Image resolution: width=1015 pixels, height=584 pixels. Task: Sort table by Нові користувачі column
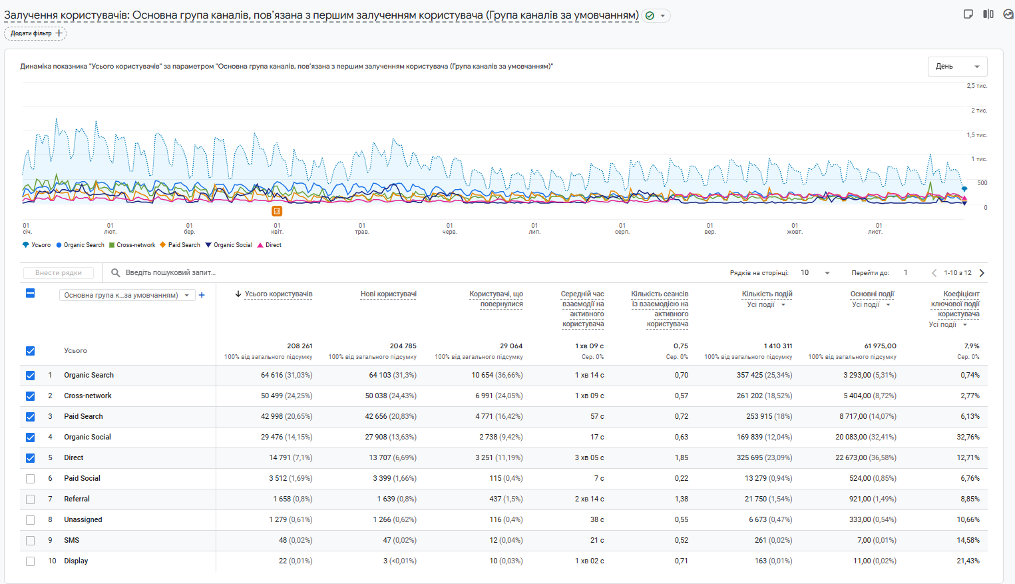tap(388, 294)
